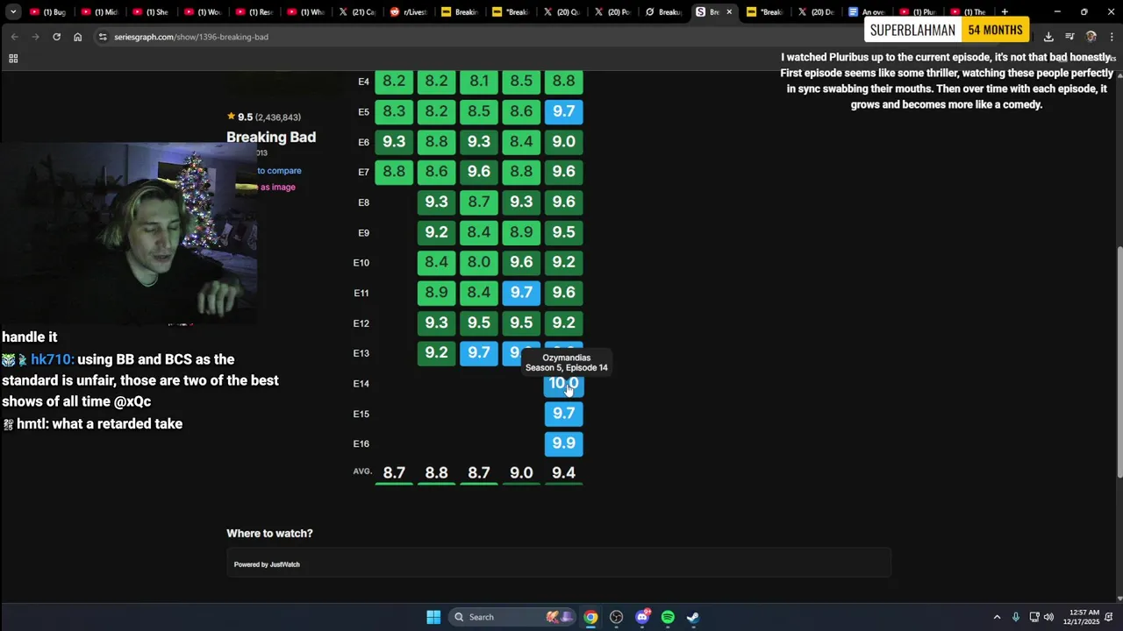Click E13 season 3 rating 9.7
The image size is (1123, 631).
[479, 353]
